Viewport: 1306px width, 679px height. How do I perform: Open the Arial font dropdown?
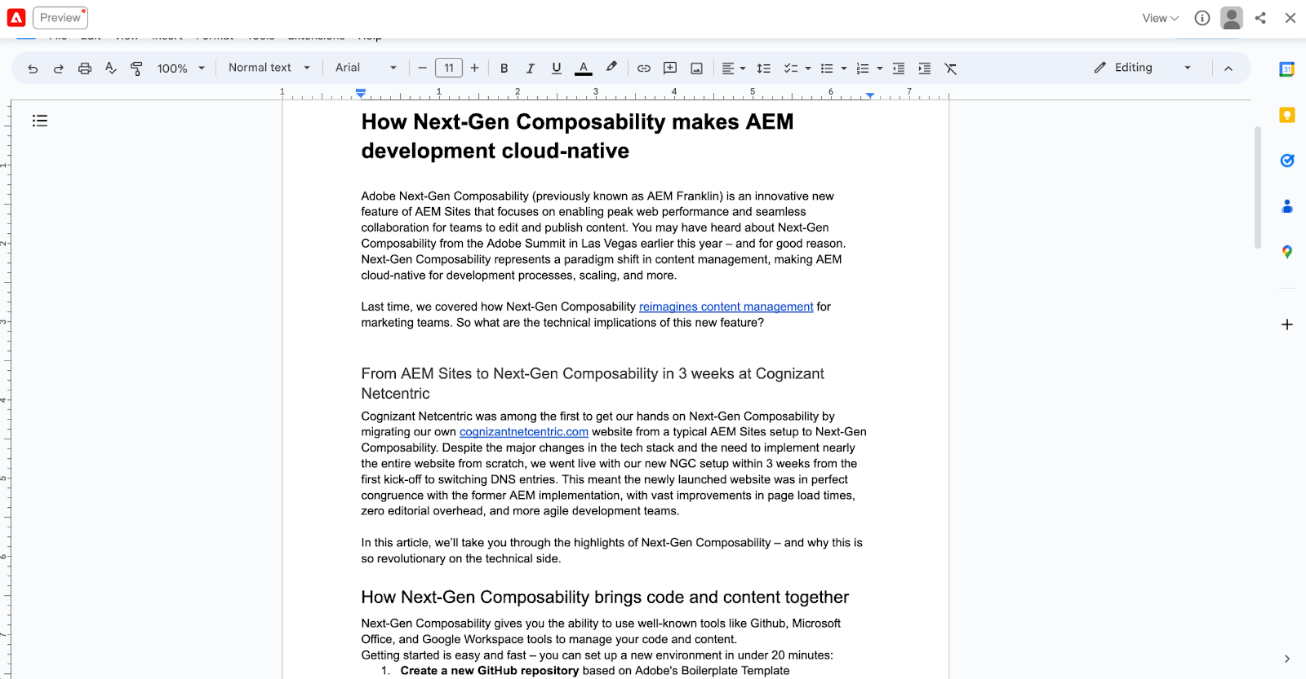[x=366, y=68]
